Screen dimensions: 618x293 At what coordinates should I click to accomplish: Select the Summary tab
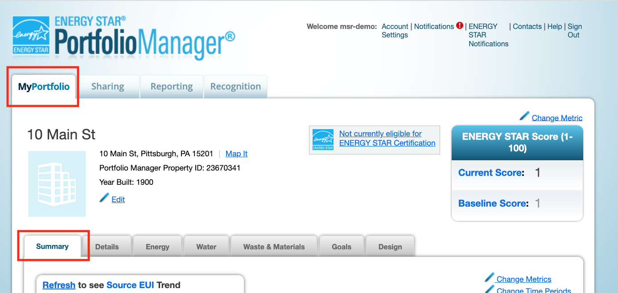click(x=52, y=246)
